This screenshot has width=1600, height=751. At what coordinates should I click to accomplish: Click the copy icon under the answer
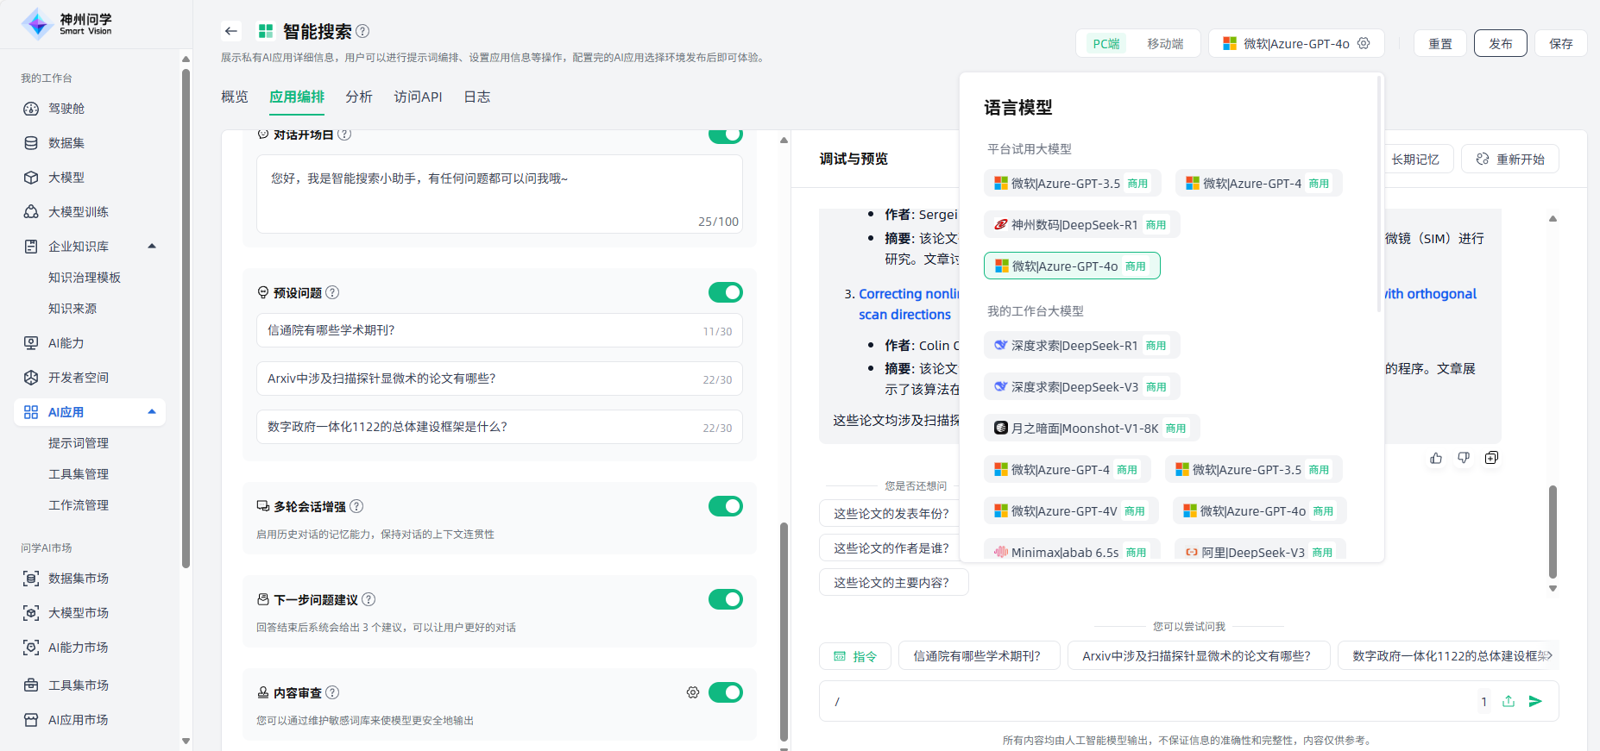click(x=1491, y=458)
